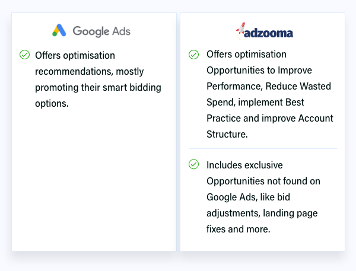The image size is (356, 271).
Task: Click the first green checkmark under Adzooma
Action: point(193,55)
